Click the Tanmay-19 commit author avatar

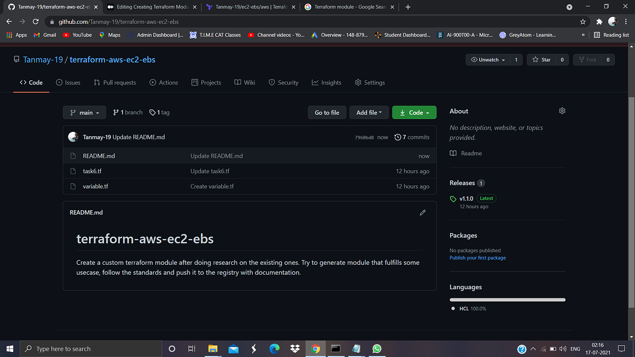[x=73, y=137]
